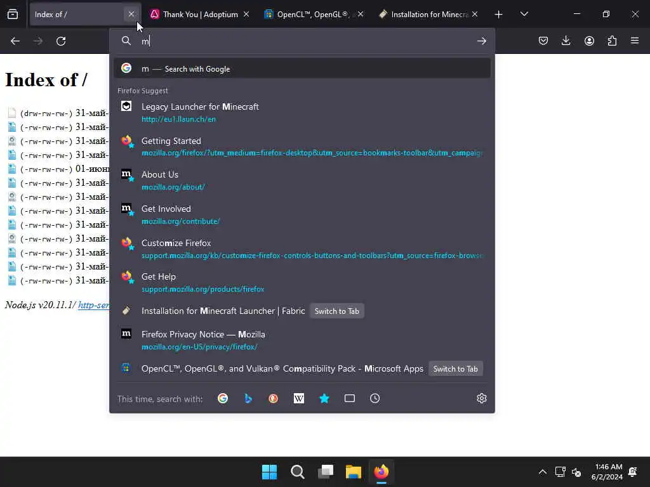Screen dimensions: 650x487
Task: Open a new tab with plus button
Action: [x=499, y=15]
